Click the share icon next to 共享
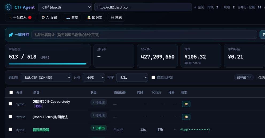 pyautogui.click(x=68, y=18)
